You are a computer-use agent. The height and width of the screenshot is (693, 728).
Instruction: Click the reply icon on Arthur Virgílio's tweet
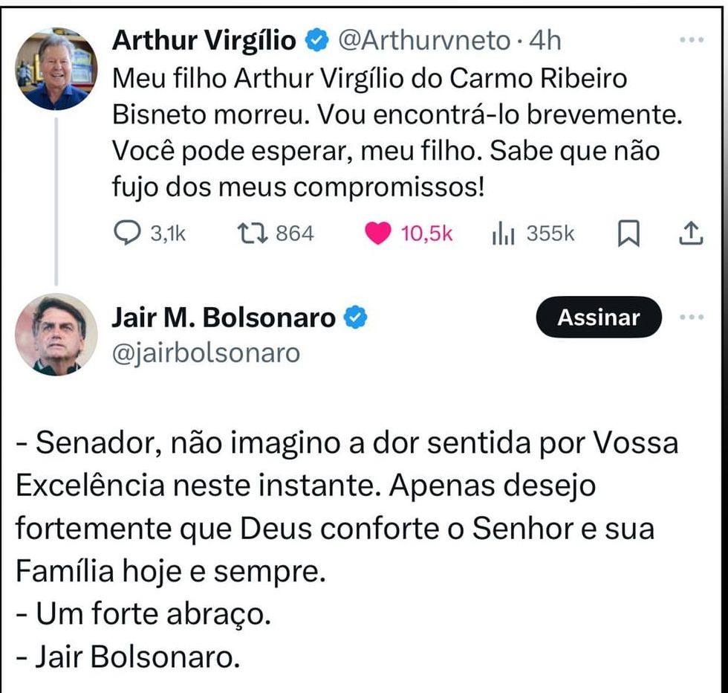click(128, 233)
